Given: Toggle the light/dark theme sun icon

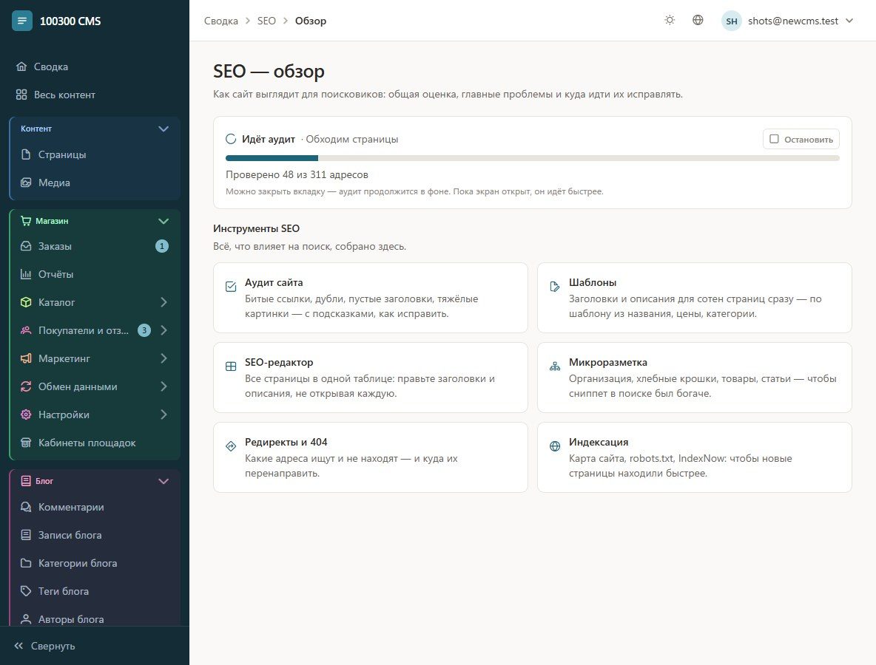Looking at the screenshot, I should click(x=670, y=21).
